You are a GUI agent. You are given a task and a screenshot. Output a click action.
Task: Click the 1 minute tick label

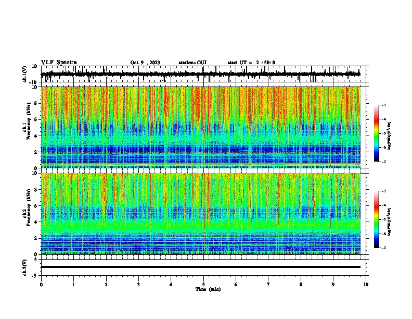pos(74,285)
